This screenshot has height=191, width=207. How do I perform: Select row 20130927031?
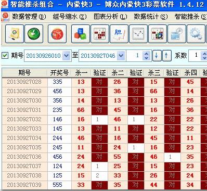pyautogui.click(x=105, y=110)
